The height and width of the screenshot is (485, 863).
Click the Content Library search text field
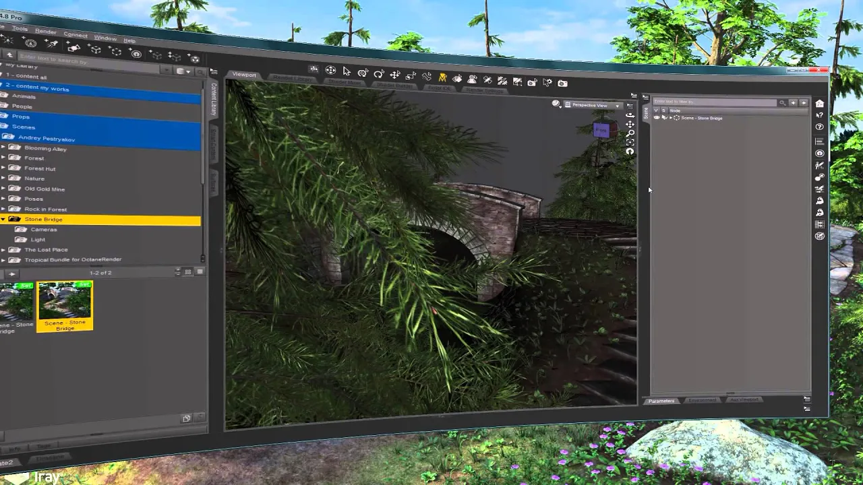[x=88, y=61]
